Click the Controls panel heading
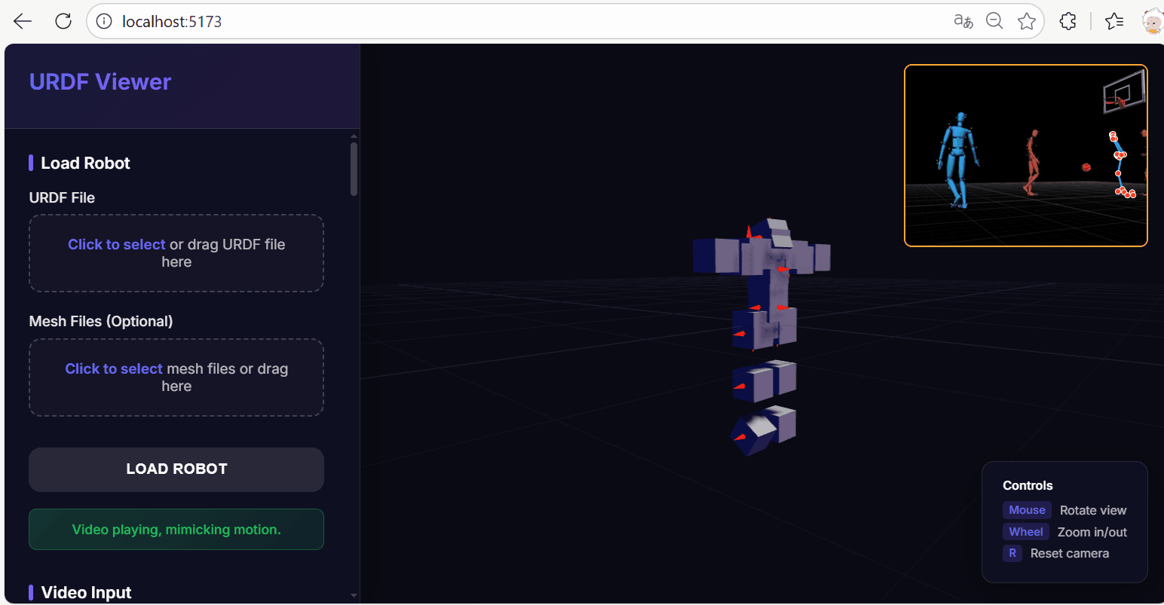The width and height of the screenshot is (1164, 605). 1028,485
